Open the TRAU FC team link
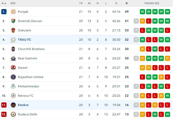Image resolution: width=174 pixels, height=119 pixels. pos(24,40)
